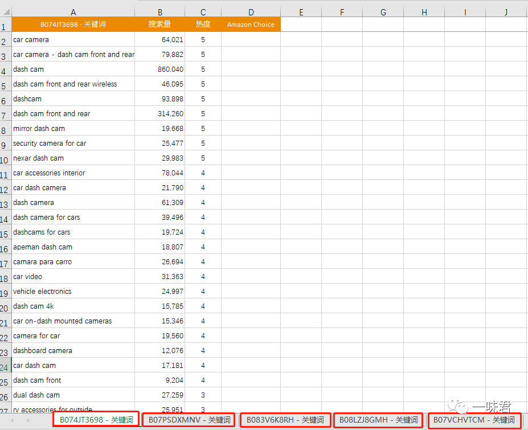Click the header cell 'B074JT3698 - 关键词'
Image resolution: width=528 pixels, height=430 pixels.
73,24
